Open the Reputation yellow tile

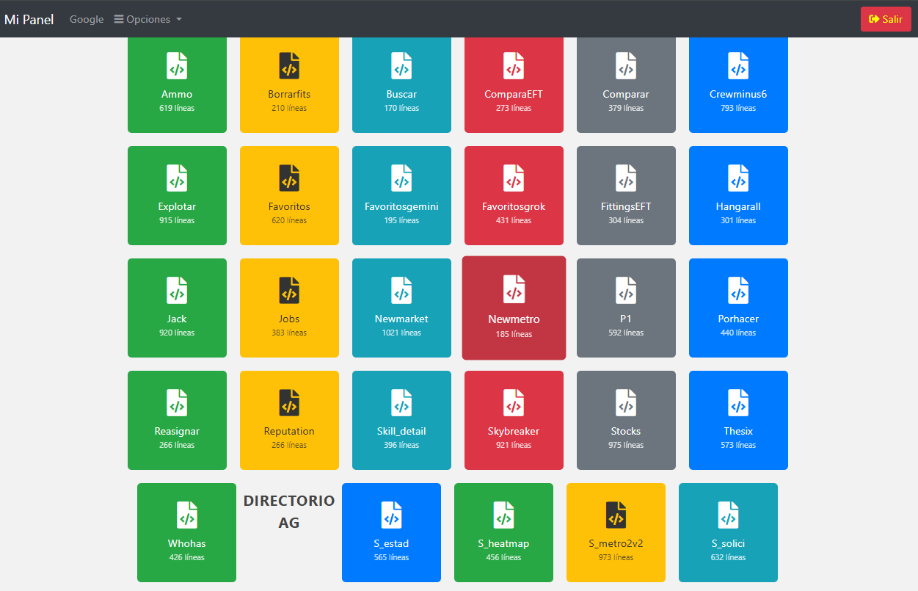(x=289, y=421)
